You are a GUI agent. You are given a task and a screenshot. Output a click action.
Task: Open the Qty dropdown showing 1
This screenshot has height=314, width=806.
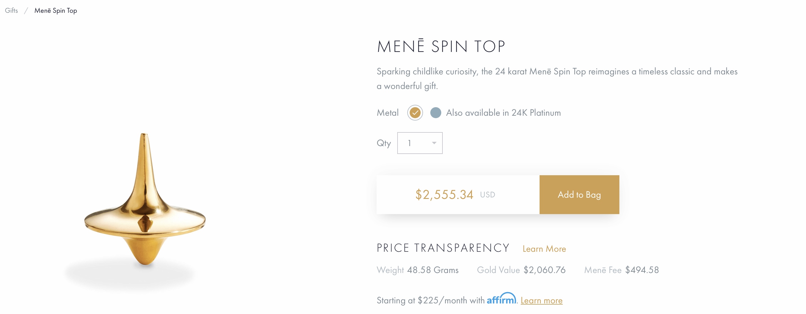tap(420, 143)
